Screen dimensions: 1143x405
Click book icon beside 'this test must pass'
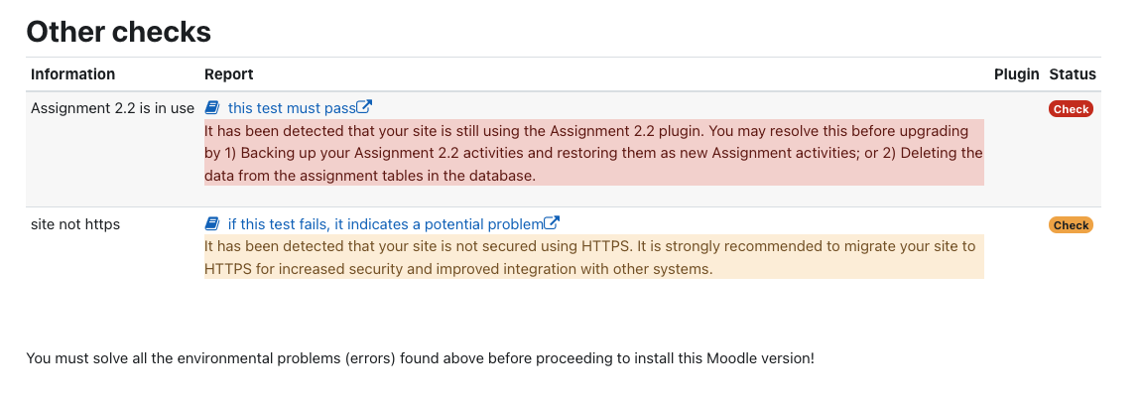[x=211, y=108]
